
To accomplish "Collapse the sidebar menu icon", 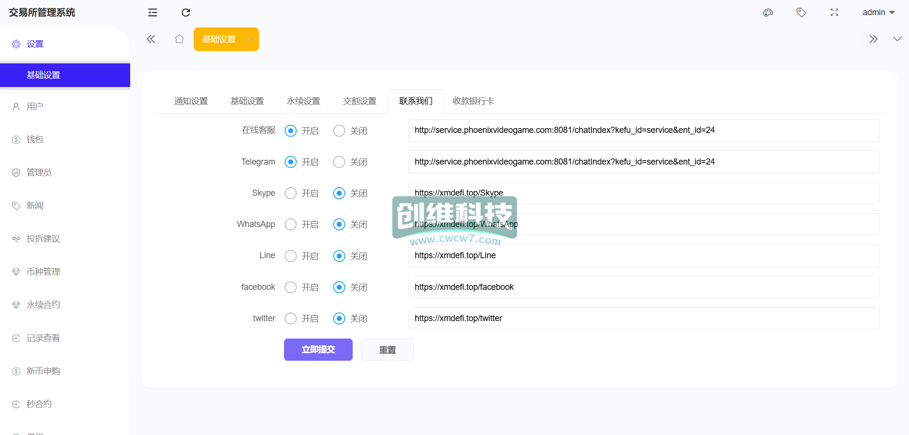I will click(152, 13).
